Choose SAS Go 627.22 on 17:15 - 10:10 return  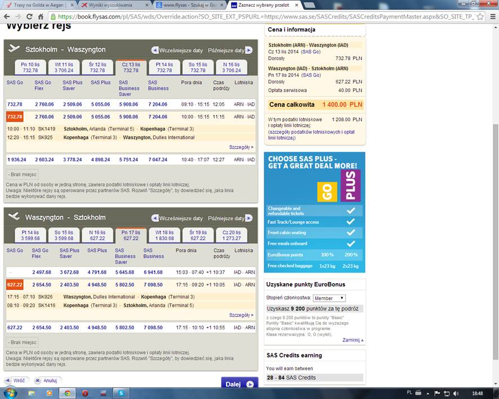click(x=15, y=328)
